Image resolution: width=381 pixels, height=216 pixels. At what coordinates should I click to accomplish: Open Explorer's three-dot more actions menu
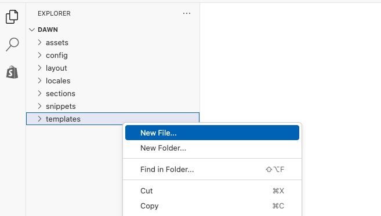click(x=187, y=13)
